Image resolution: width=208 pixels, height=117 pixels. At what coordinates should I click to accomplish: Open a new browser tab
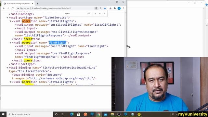37,4
